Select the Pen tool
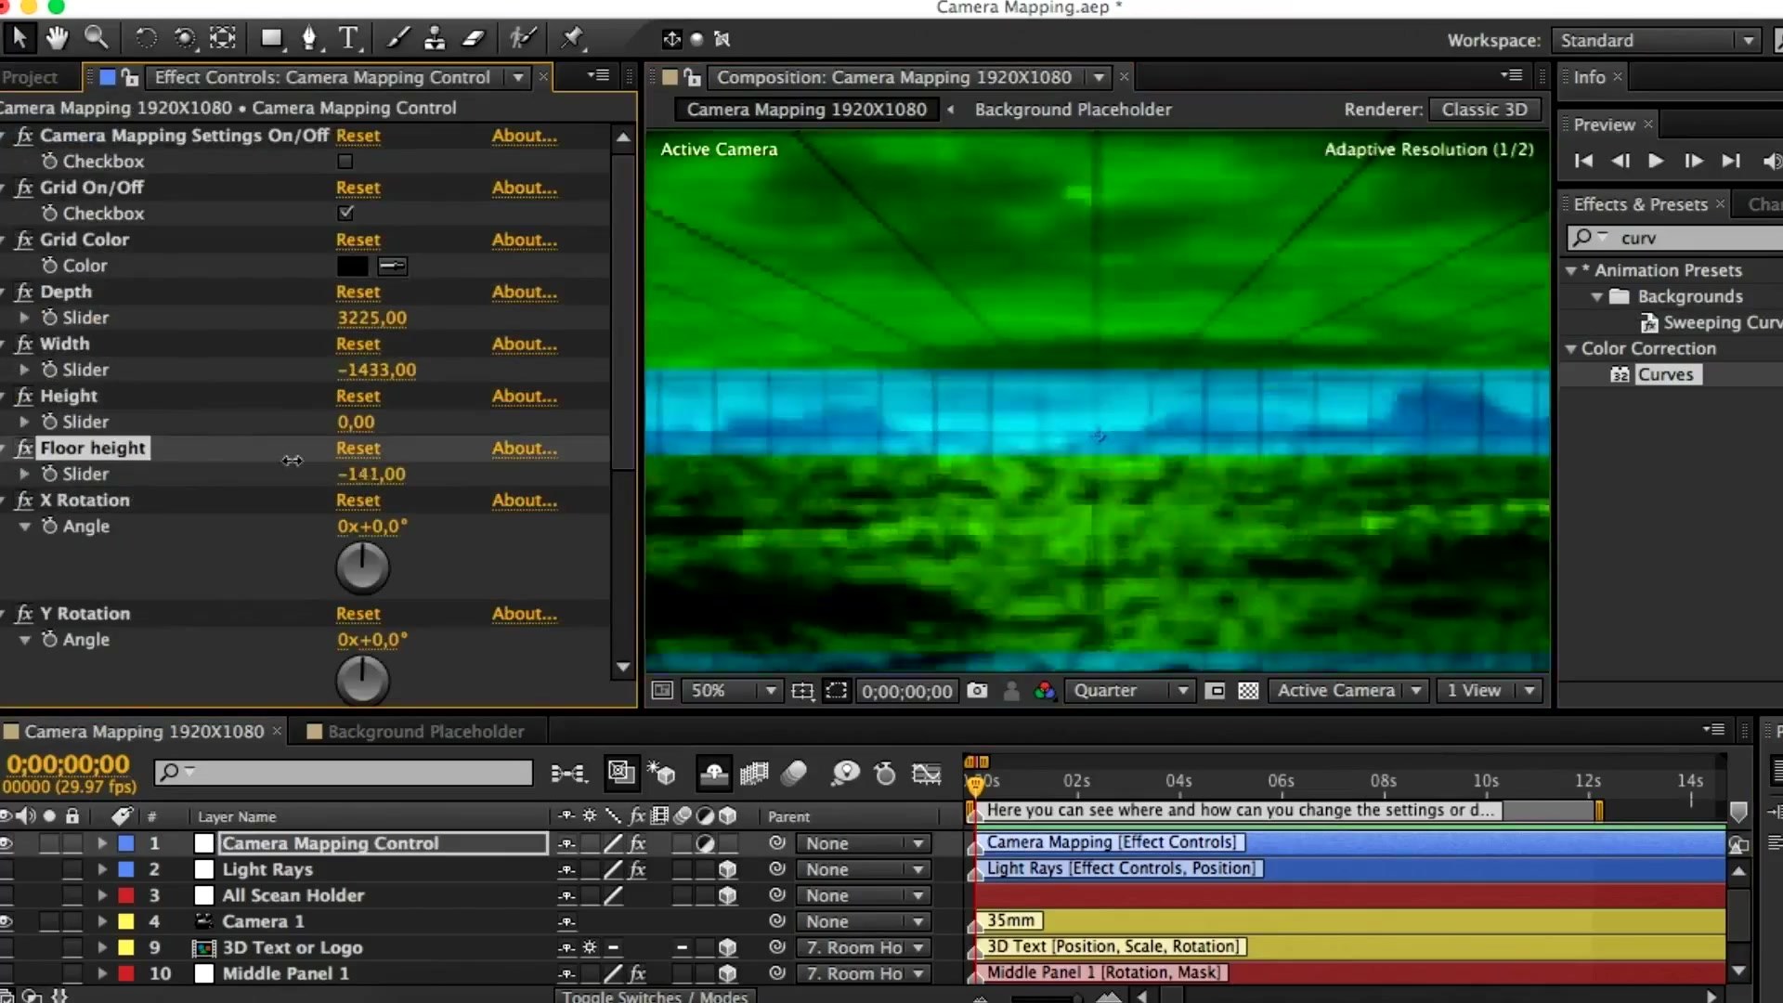The height and width of the screenshot is (1003, 1783). tap(310, 38)
